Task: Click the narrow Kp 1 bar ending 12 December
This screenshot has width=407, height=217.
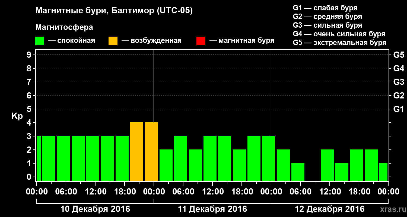Action: [383, 172]
